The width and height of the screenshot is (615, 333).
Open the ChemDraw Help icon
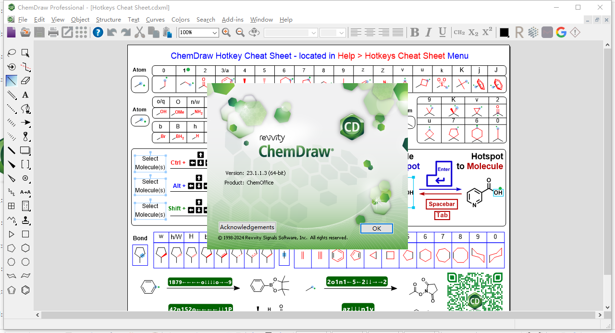pyautogui.click(x=98, y=32)
